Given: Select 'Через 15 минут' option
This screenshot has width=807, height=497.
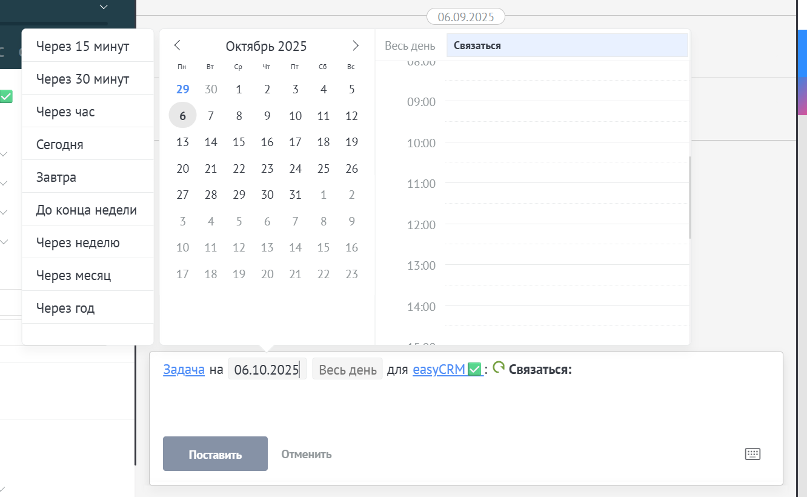Looking at the screenshot, I should click(88, 46).
